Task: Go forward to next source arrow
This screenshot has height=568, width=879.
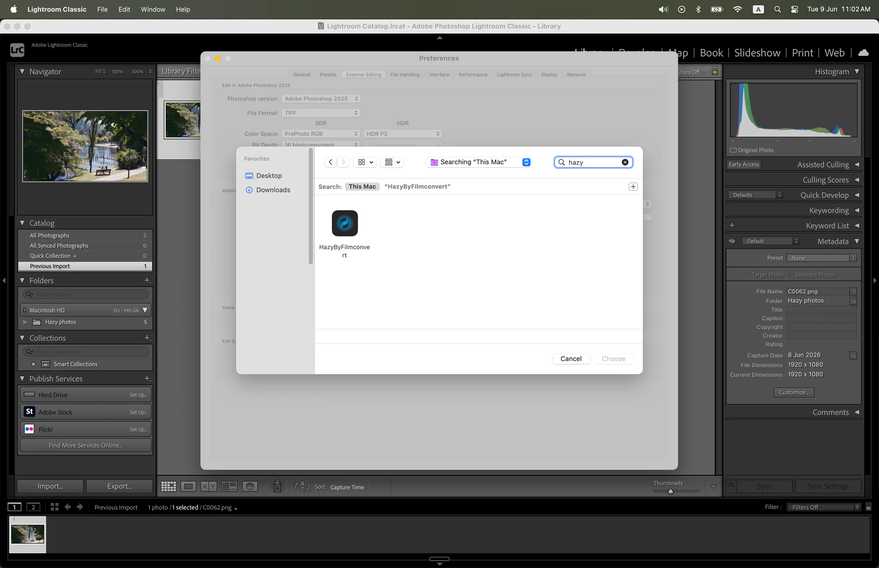Action: pos(80,507)
